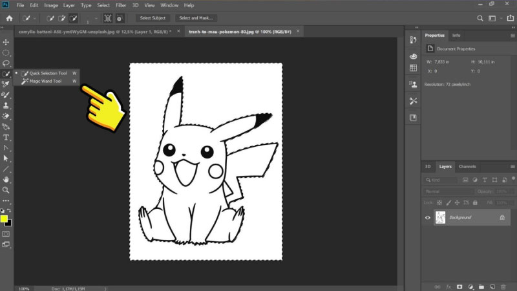Go to the Home screen

pyautogui.click(x=9, y=18)
